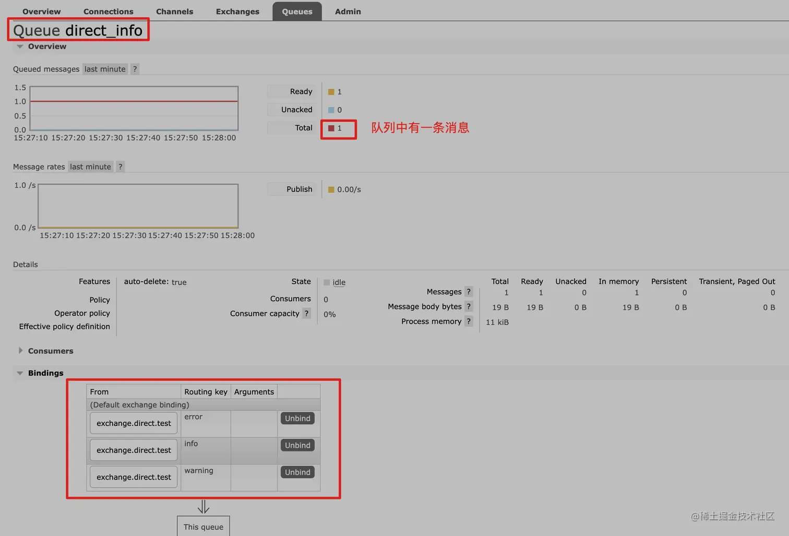Click the '0%' consumer capacity value
Screen dimensions: 789x536
click(x=330, y=314)
